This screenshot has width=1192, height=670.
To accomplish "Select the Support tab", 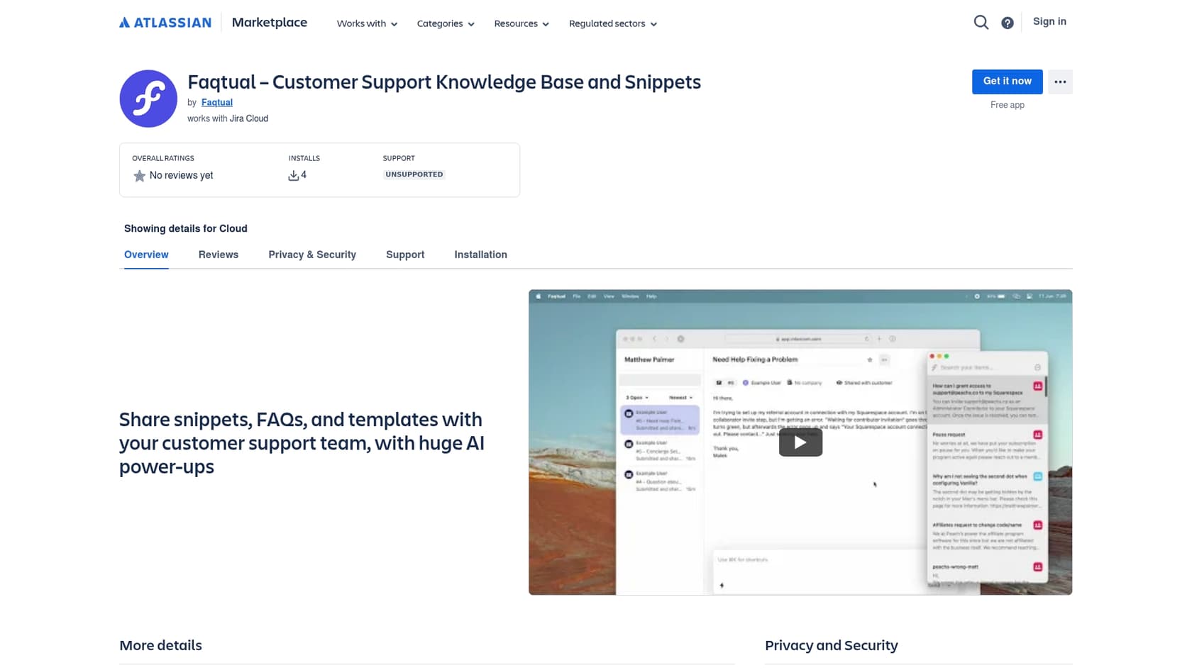I will coord(405,255).
